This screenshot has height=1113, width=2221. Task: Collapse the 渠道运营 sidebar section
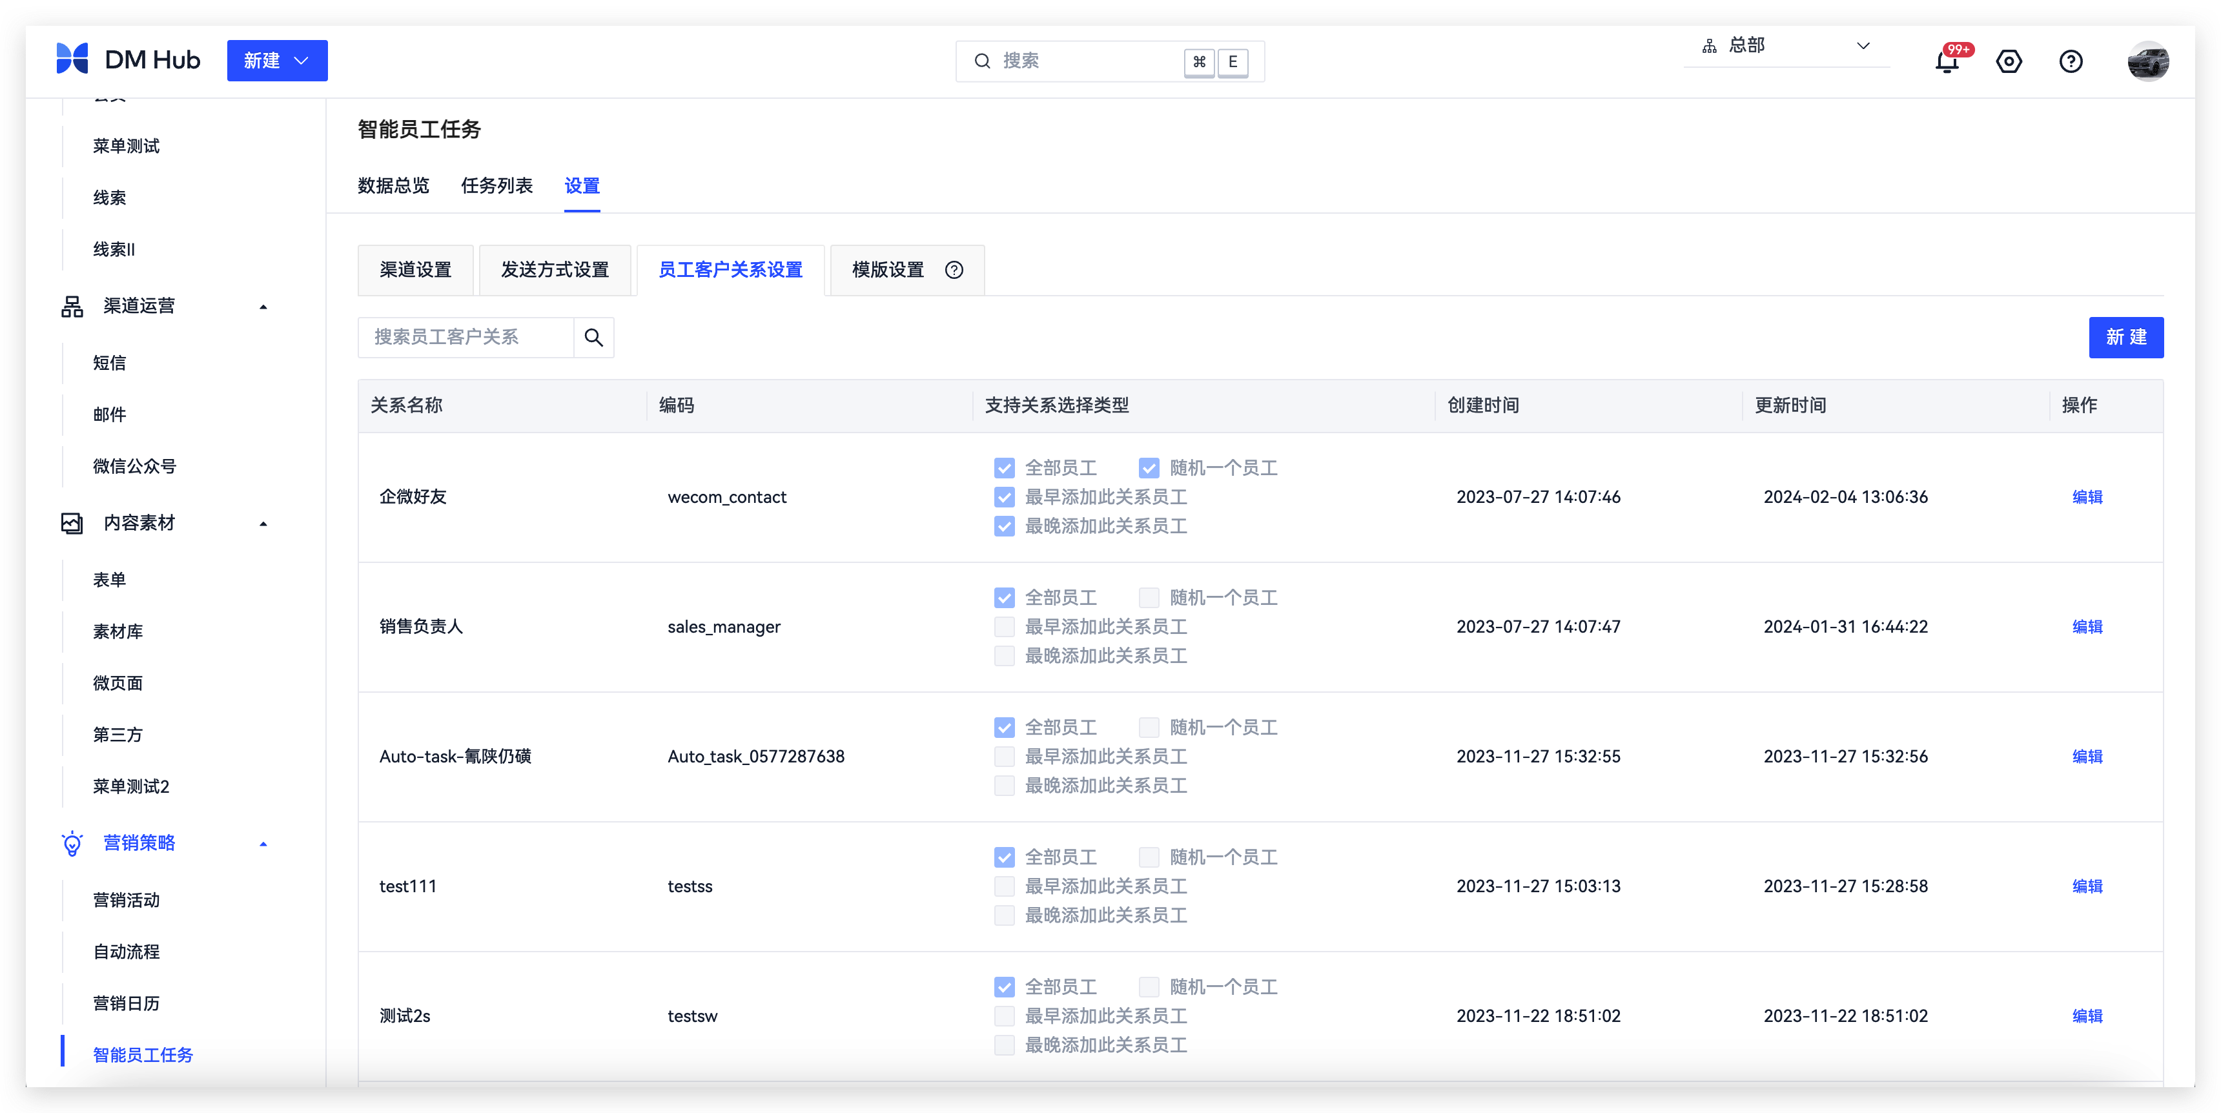tap(263, 307)
